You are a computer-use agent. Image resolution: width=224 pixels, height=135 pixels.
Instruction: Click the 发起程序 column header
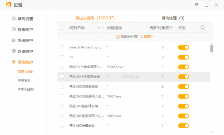tap(114, 27)
